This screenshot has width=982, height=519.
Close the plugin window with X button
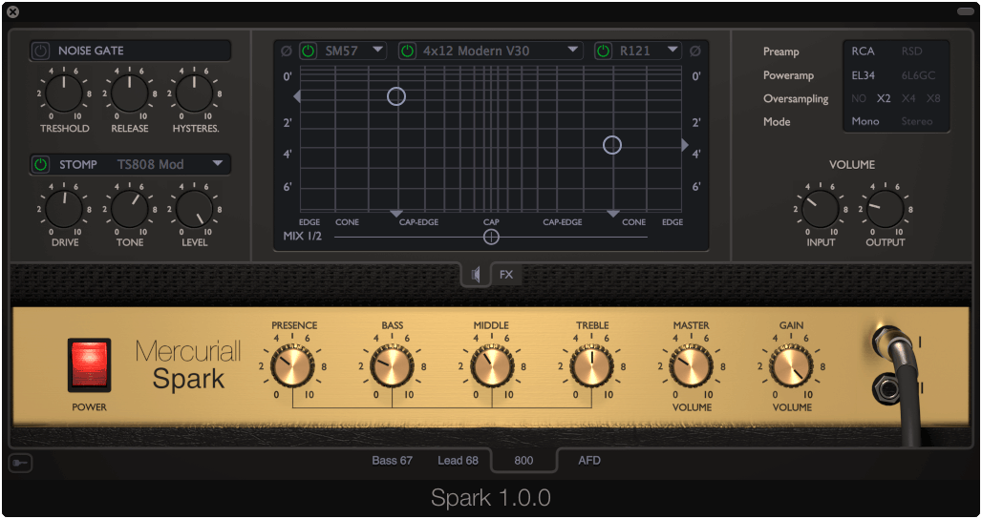coord(12,11)
